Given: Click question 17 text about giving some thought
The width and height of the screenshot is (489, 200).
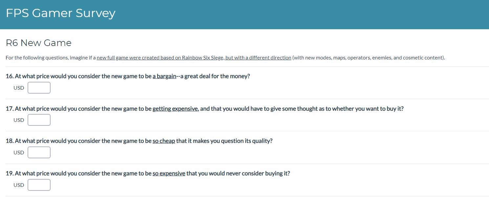Looking at the screenshot, I should [302, 109].
